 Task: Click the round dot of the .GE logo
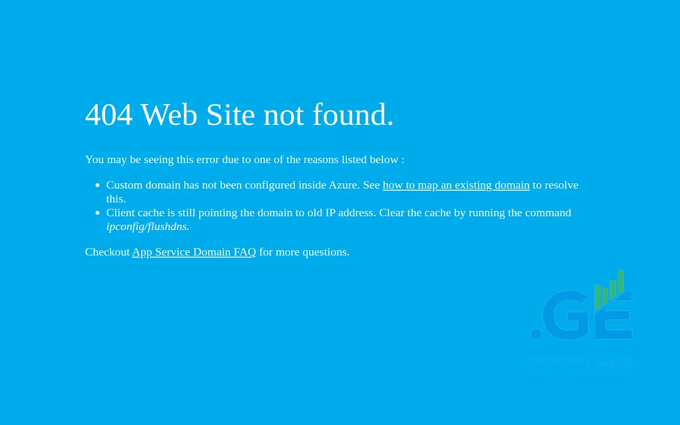pos(536,334)
